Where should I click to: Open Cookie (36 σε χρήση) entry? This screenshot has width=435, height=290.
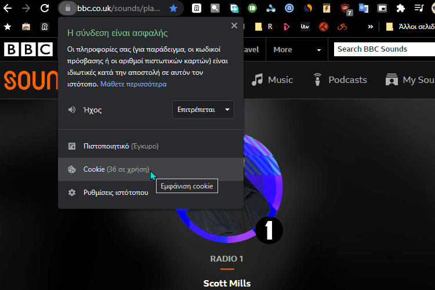coord(151,169)
